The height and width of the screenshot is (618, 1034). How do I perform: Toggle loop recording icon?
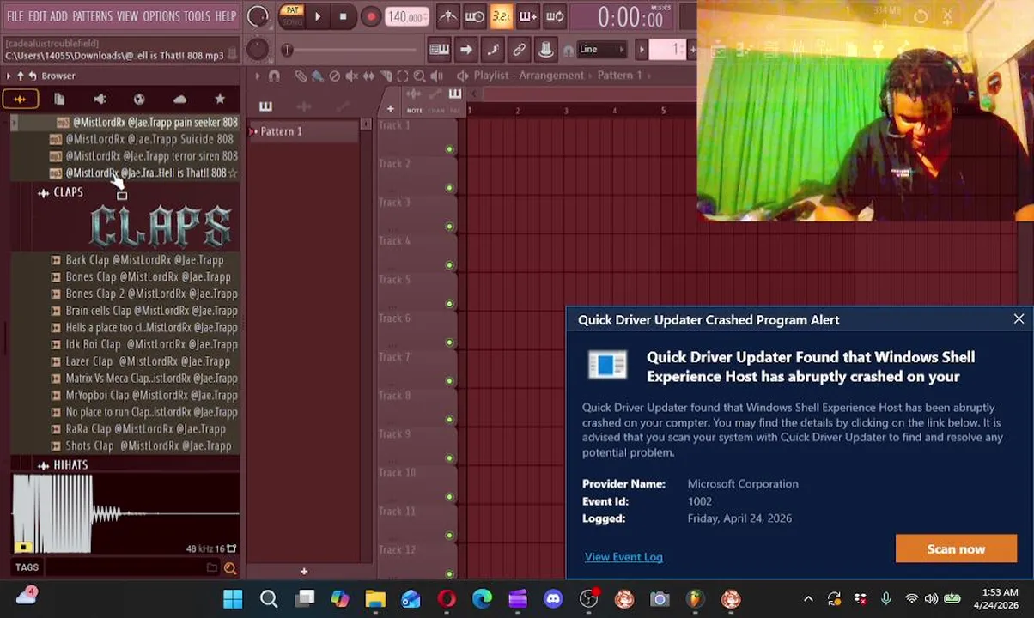[x=555, y=16]
